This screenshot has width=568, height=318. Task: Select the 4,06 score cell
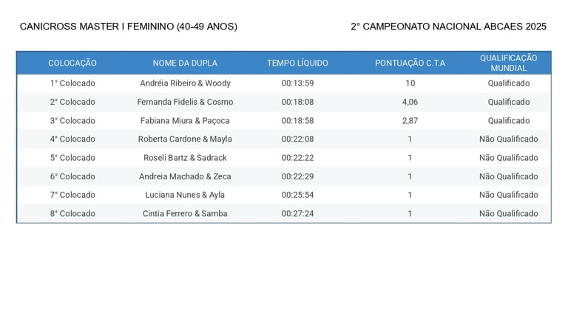pos(410,102)
